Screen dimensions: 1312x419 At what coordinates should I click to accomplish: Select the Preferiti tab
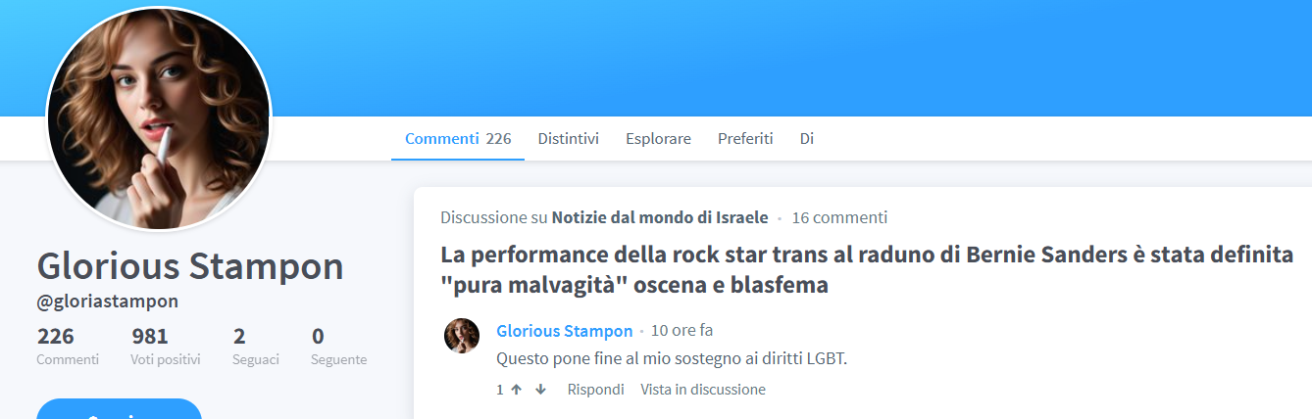tap(745, 139)
